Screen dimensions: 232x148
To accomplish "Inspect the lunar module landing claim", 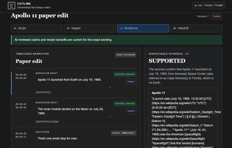I will pyautogui.click(x=131, y=111).
